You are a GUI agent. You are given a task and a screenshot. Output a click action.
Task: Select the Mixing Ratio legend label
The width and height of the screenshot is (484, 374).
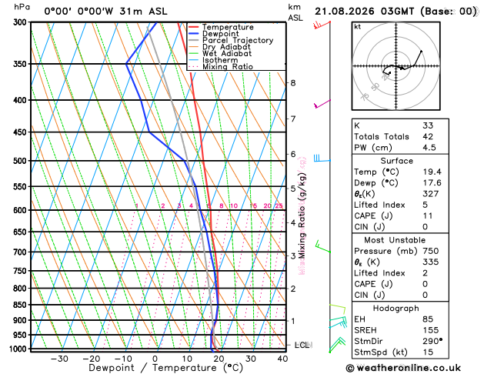point(228,67)
